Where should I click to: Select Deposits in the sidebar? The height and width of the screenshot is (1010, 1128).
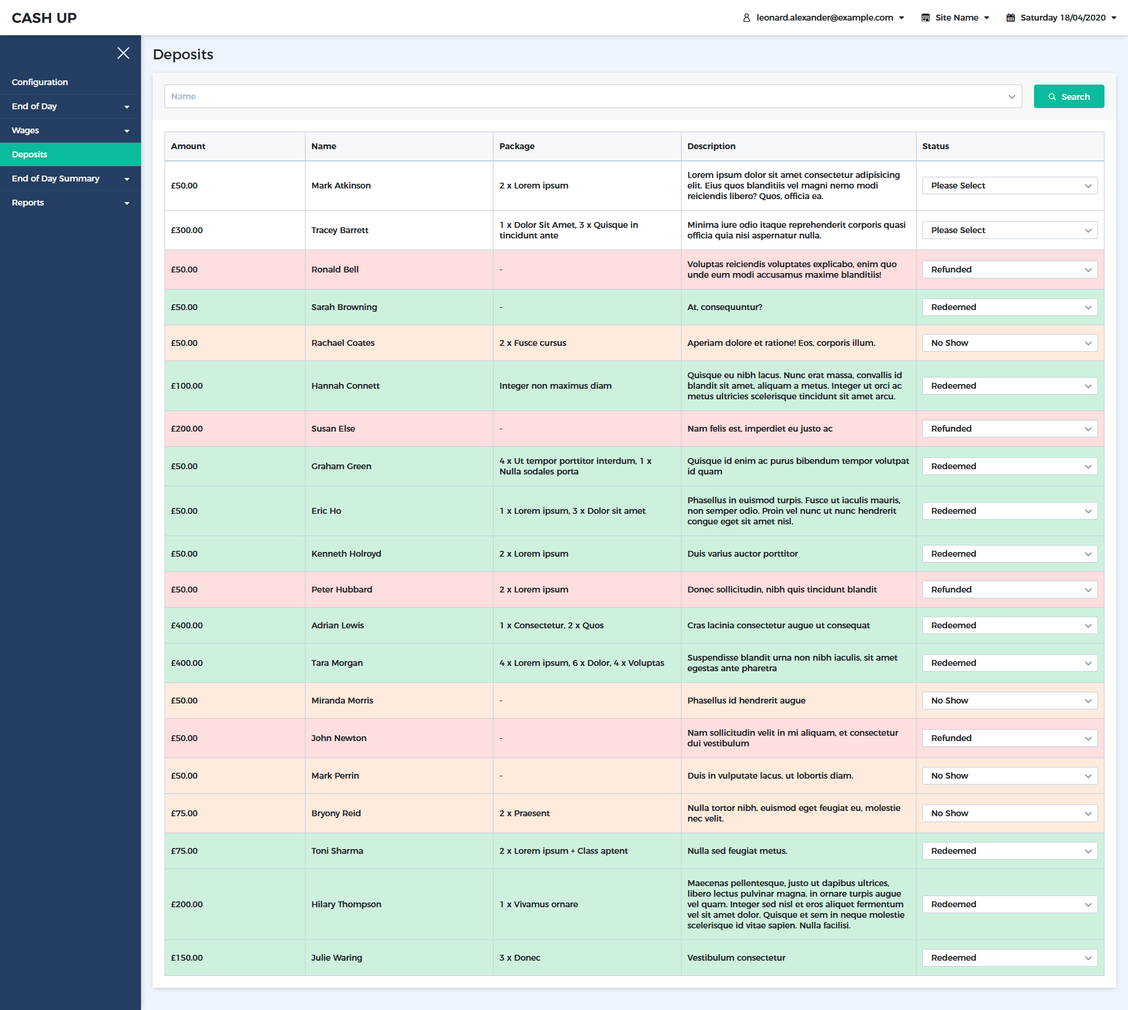click(x=29, y=154)
